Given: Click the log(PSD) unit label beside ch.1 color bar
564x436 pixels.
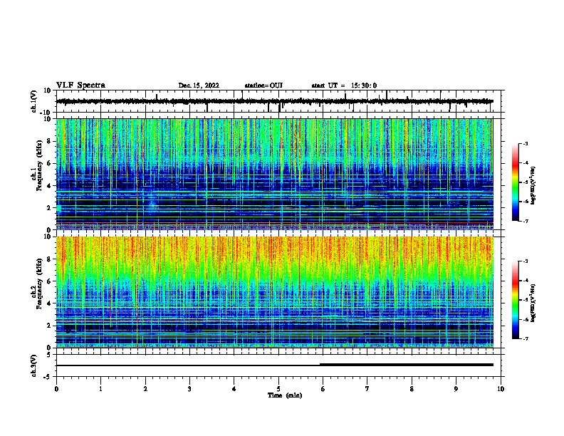Looking at the screenshot, I should click(533, 185).
